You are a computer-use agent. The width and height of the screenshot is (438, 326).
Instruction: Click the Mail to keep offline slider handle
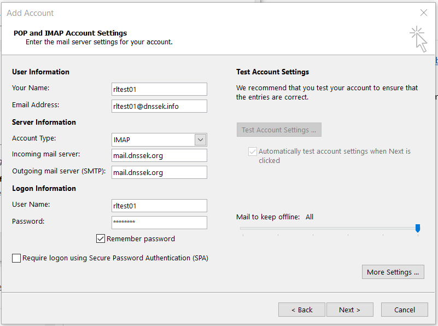pos(418,228)
